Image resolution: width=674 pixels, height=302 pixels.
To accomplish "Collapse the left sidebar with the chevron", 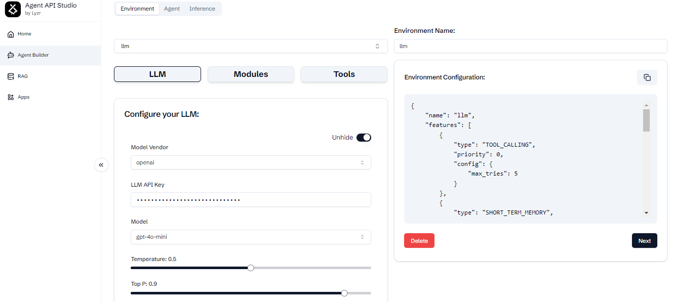I will [101, 165].
